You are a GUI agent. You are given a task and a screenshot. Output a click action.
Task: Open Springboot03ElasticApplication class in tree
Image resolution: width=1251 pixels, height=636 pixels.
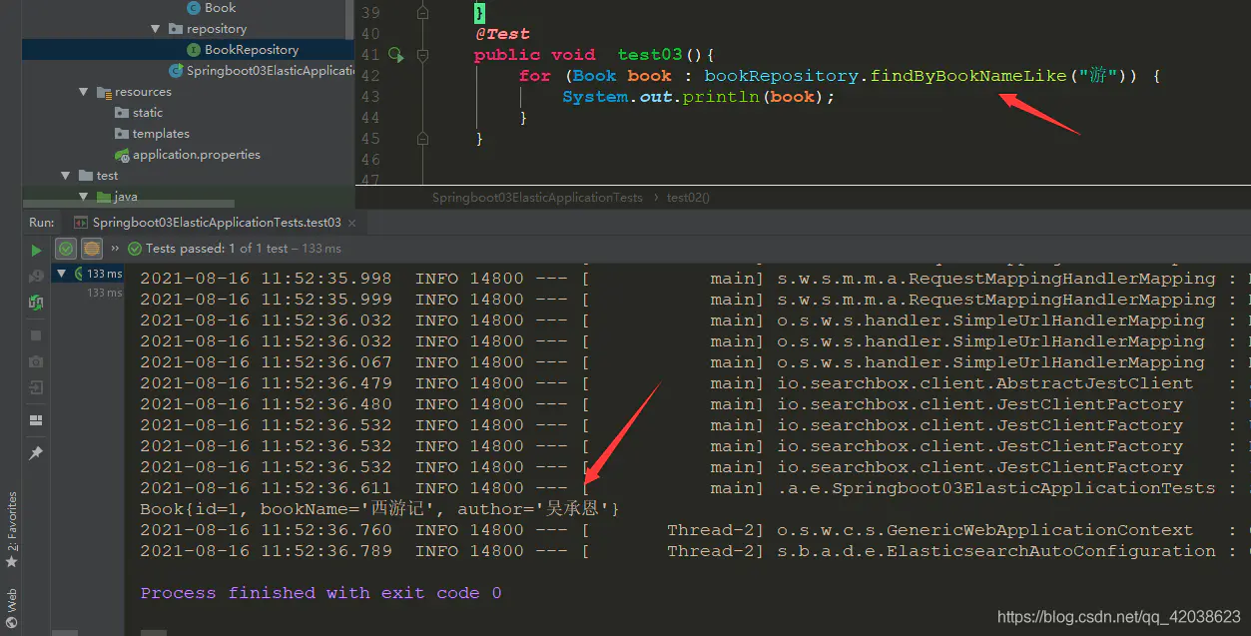coord(262,71)
